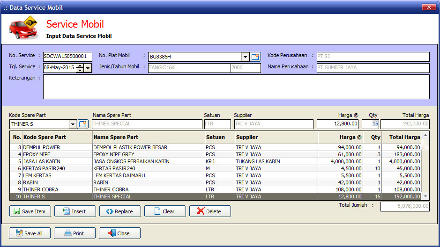
Task: Open the No. Plat Mobil dropdown
Action: click(245, 57)
